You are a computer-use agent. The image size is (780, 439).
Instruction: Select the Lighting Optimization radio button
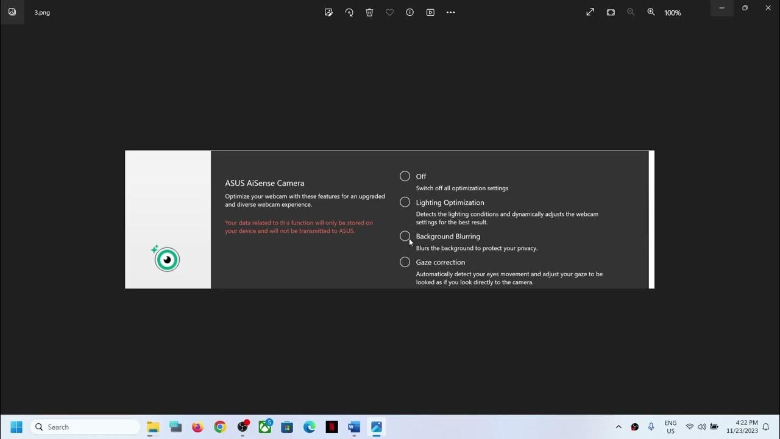click(x=405, y=202)
